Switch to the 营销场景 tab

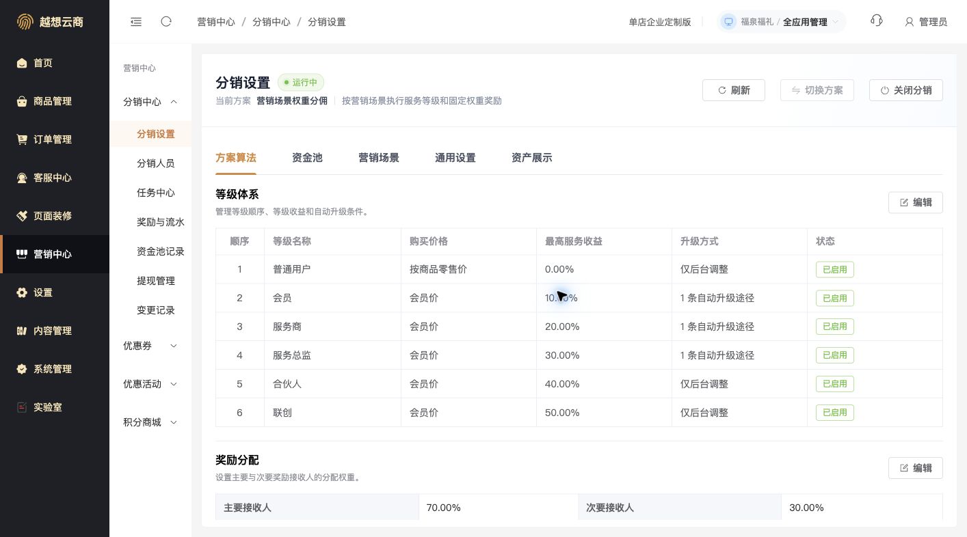[x=379, y=158]
